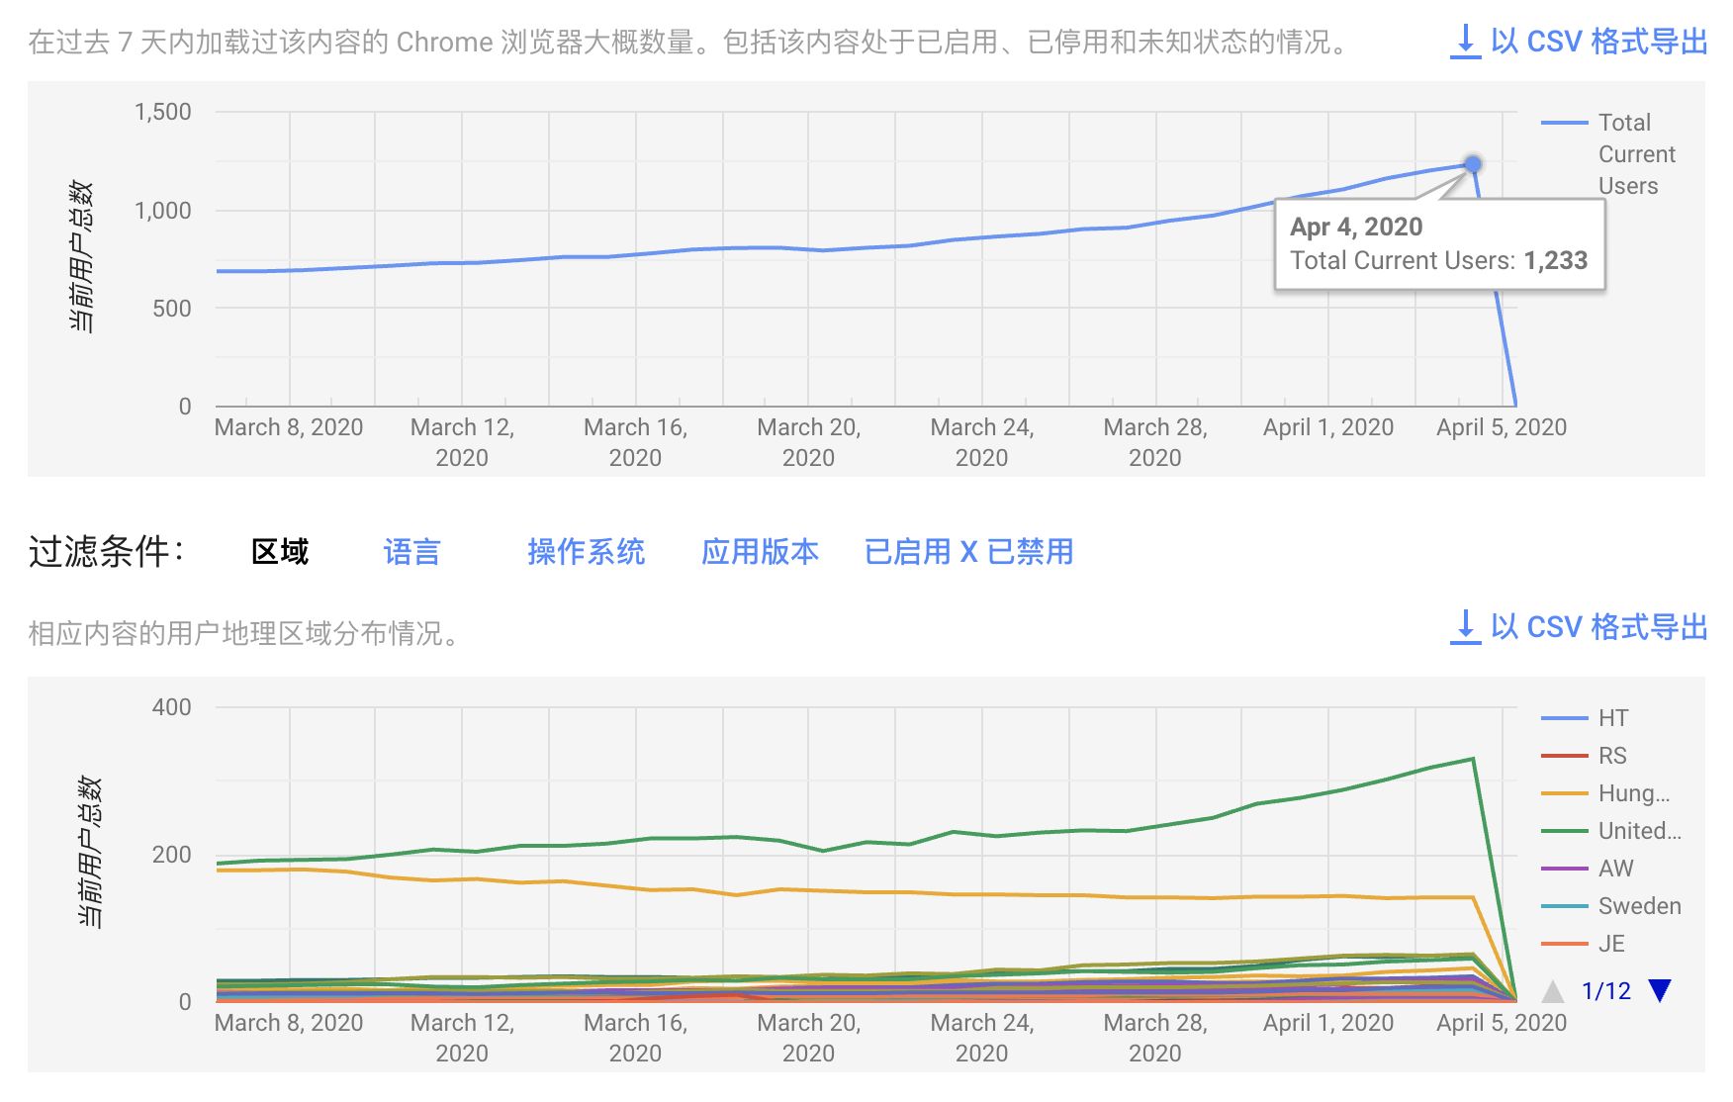Select the United... legend item

(x=1639, y=831)
